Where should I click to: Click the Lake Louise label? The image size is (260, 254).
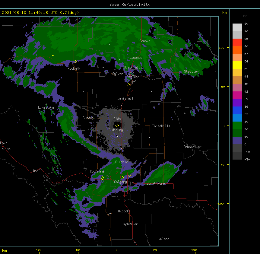(5, 146)
